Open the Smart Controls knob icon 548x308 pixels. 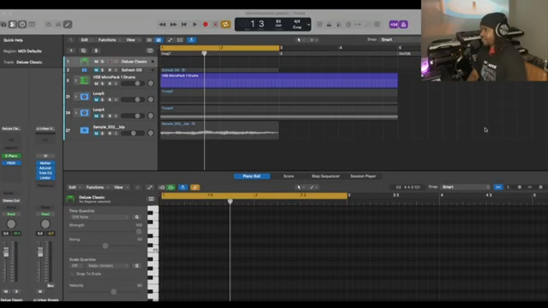(x=49, y=25)
